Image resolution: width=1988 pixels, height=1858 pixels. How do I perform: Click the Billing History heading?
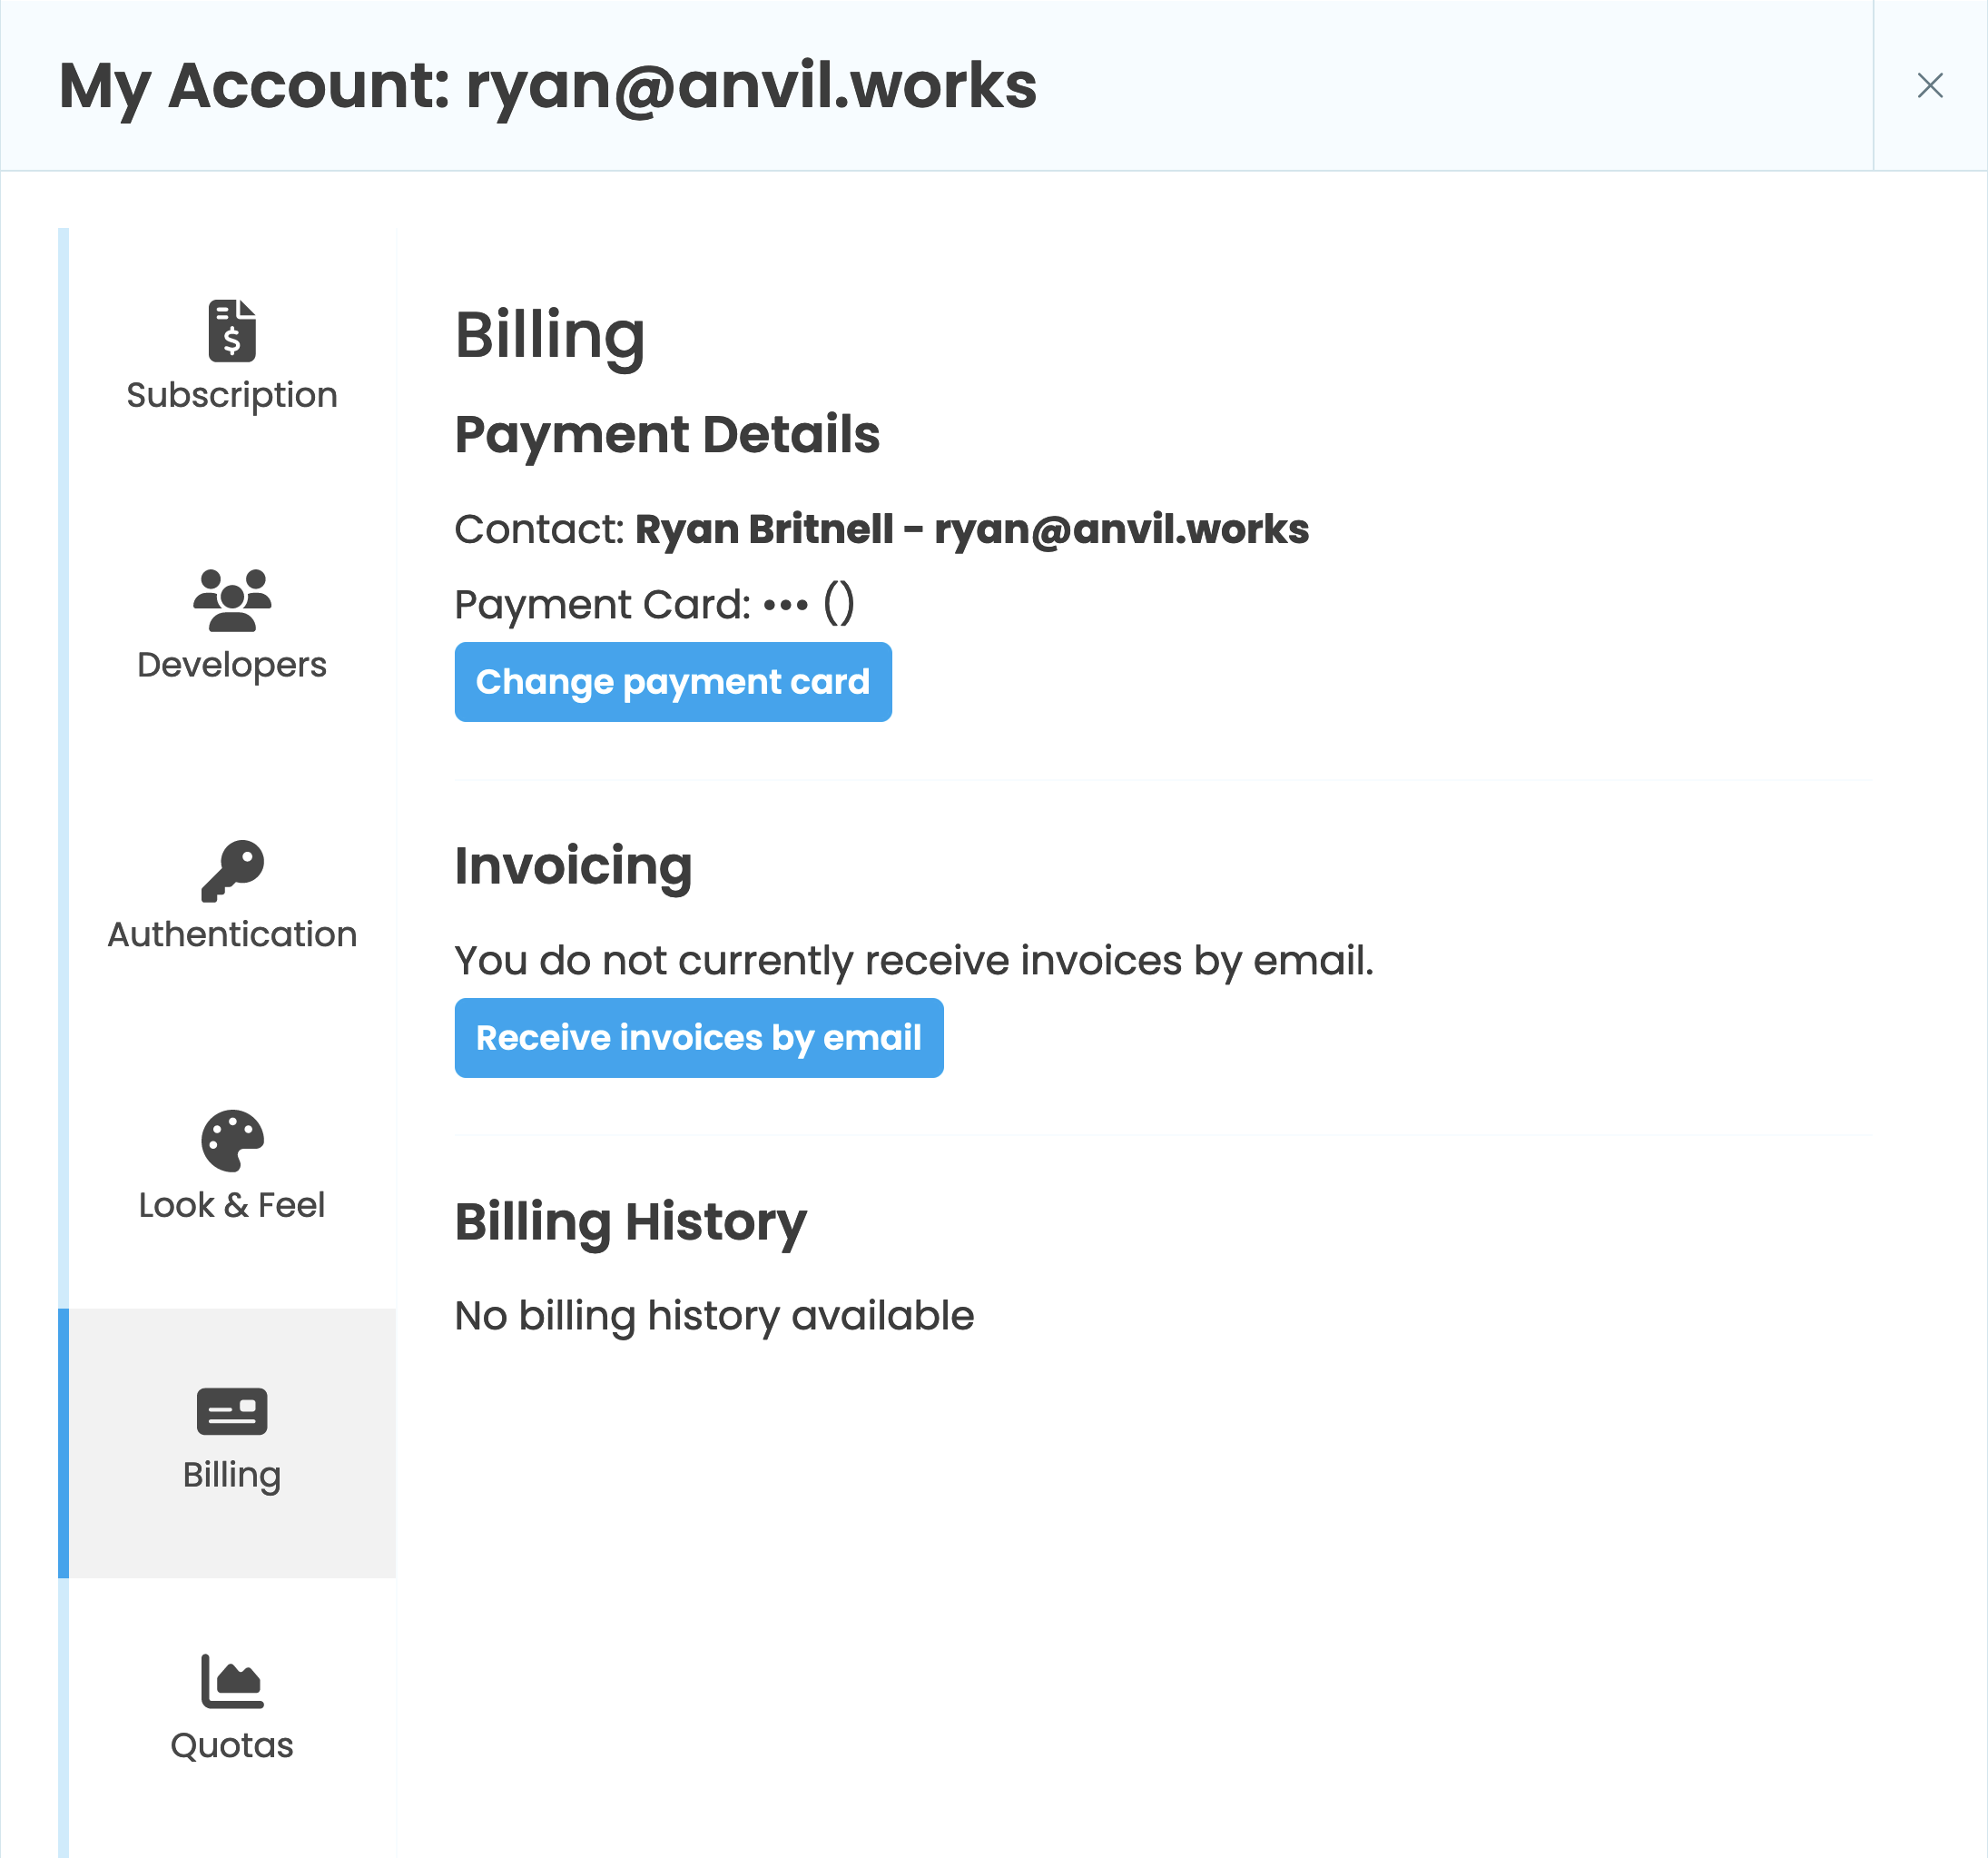click(x=630, y=1221)
